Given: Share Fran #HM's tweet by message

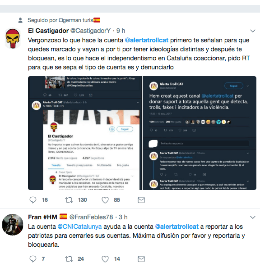Looking at the screenshot, I should coord(141,259).
